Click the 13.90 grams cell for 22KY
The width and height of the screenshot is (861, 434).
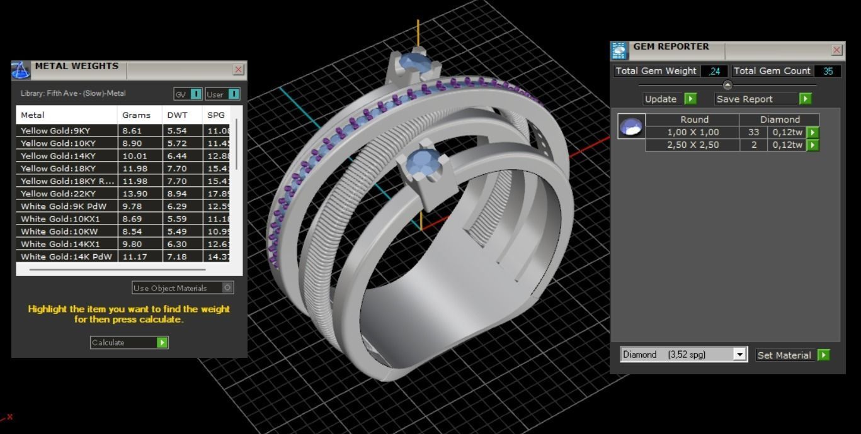(140, 194)
